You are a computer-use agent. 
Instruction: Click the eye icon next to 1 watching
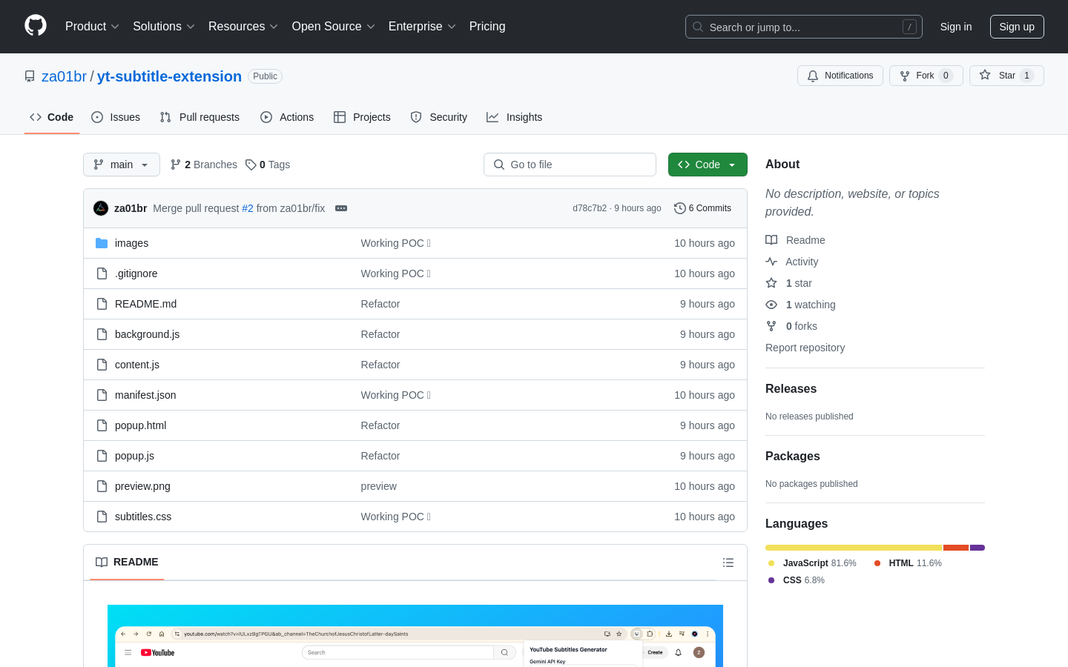click(x=771, y=305)
